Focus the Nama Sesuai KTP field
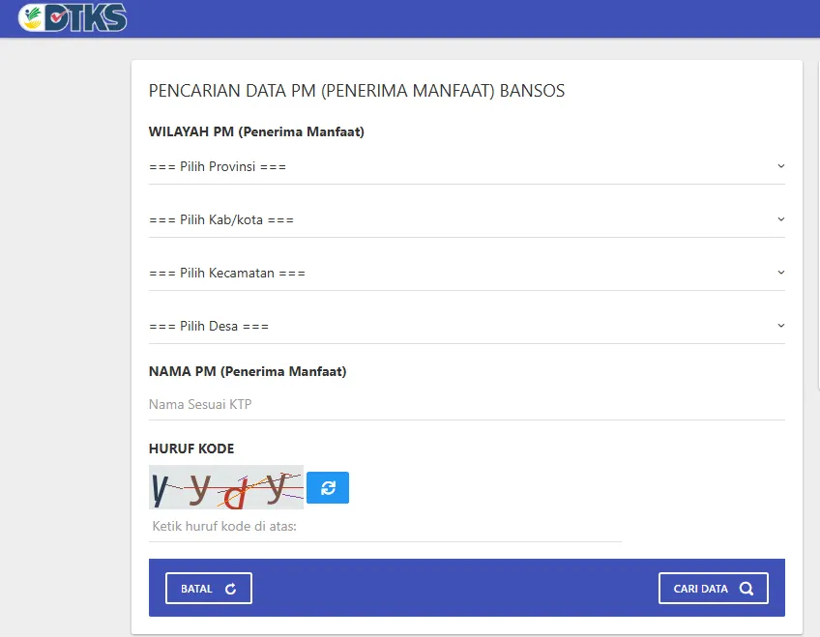Screen dimensions: 820x637 pos(466,404)
